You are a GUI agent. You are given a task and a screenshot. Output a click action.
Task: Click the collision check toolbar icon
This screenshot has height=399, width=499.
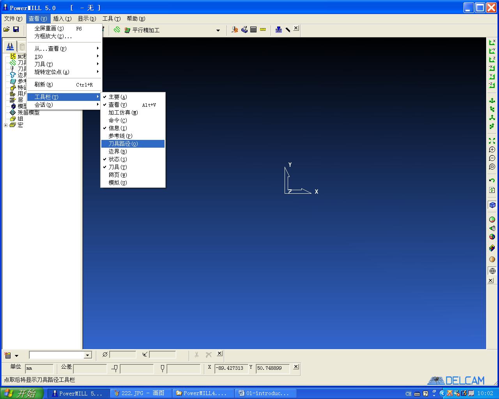click(235, 30)
